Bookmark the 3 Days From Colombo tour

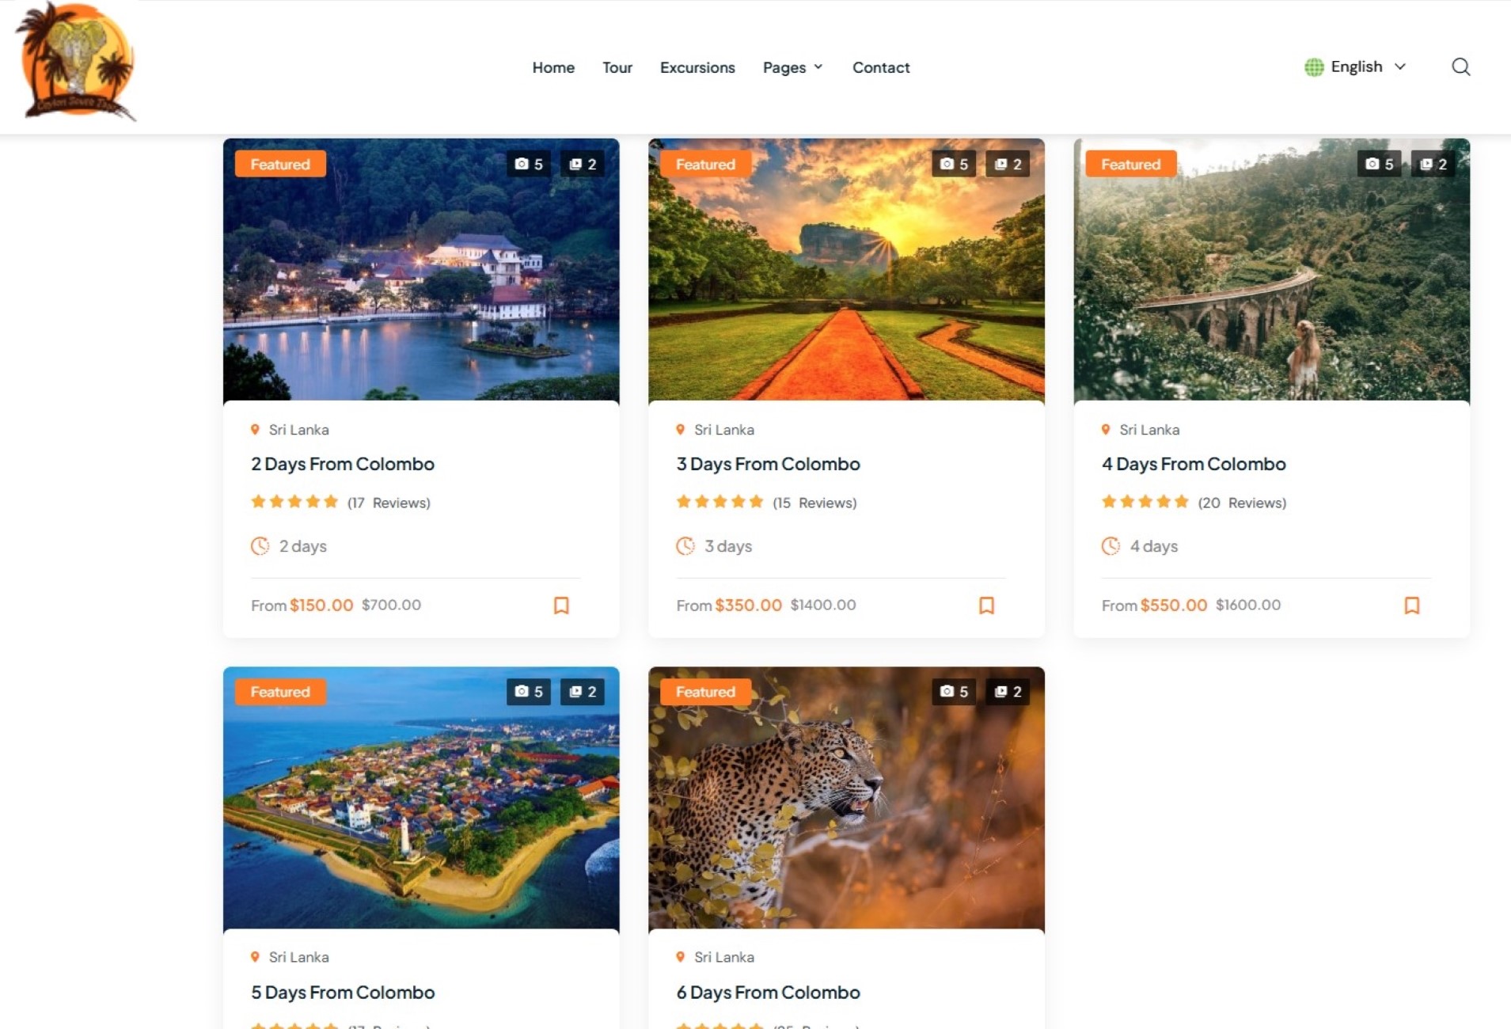point(986,606)
